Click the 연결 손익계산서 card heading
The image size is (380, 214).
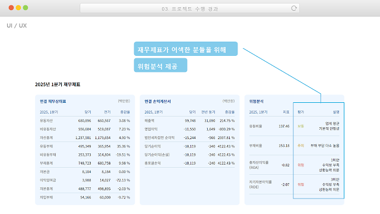157,102
